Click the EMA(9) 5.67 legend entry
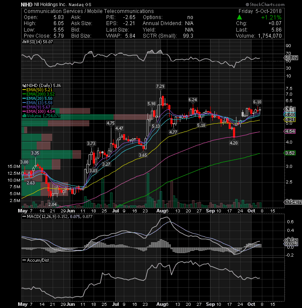Image resolution: width=302 pixels, height=308 pixels. [37, 107]
